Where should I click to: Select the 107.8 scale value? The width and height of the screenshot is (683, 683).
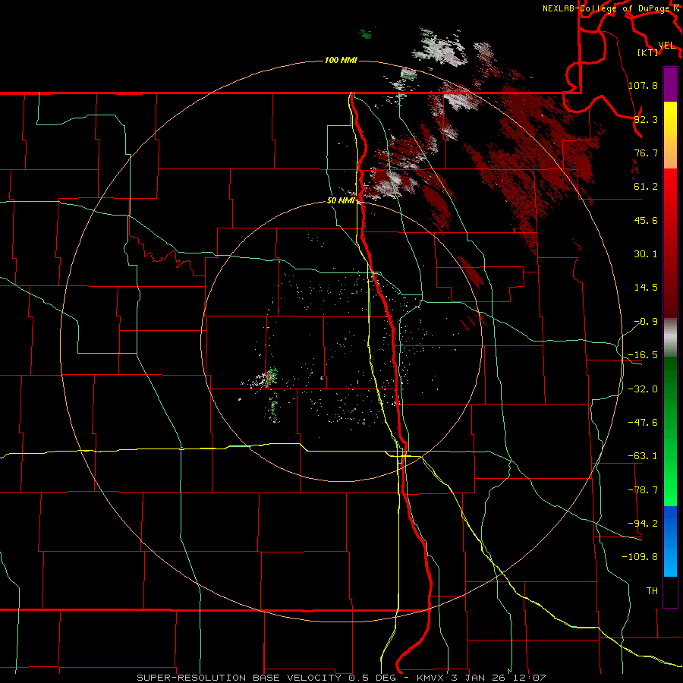coord(643,85)
